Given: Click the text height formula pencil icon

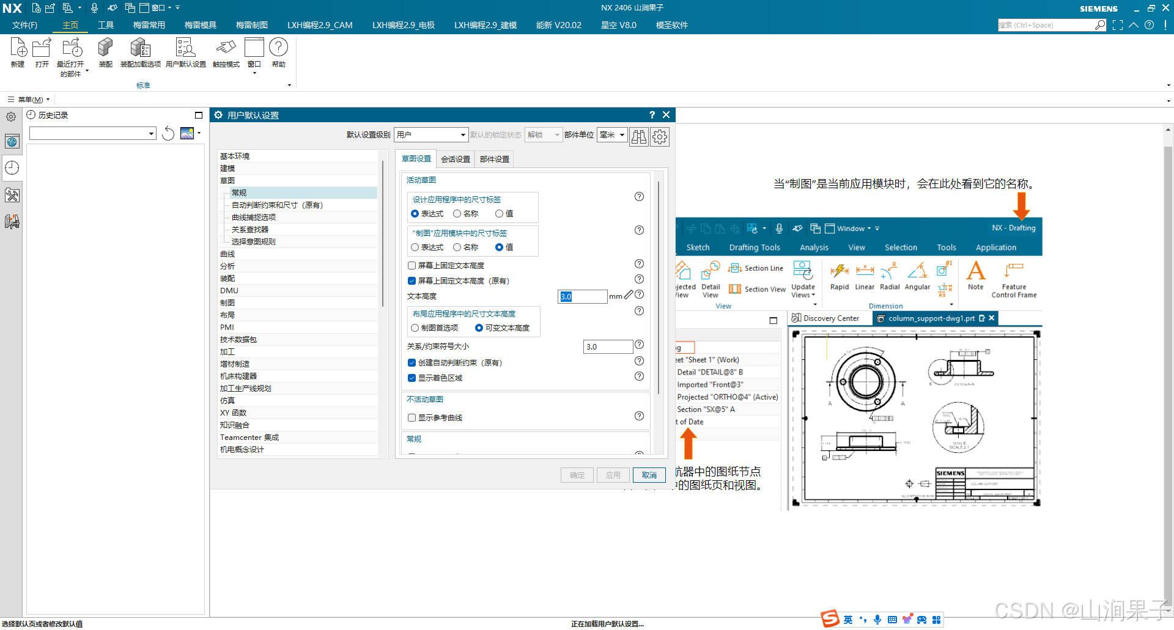Looking at the screenshot, I should [x=628, y=295].
